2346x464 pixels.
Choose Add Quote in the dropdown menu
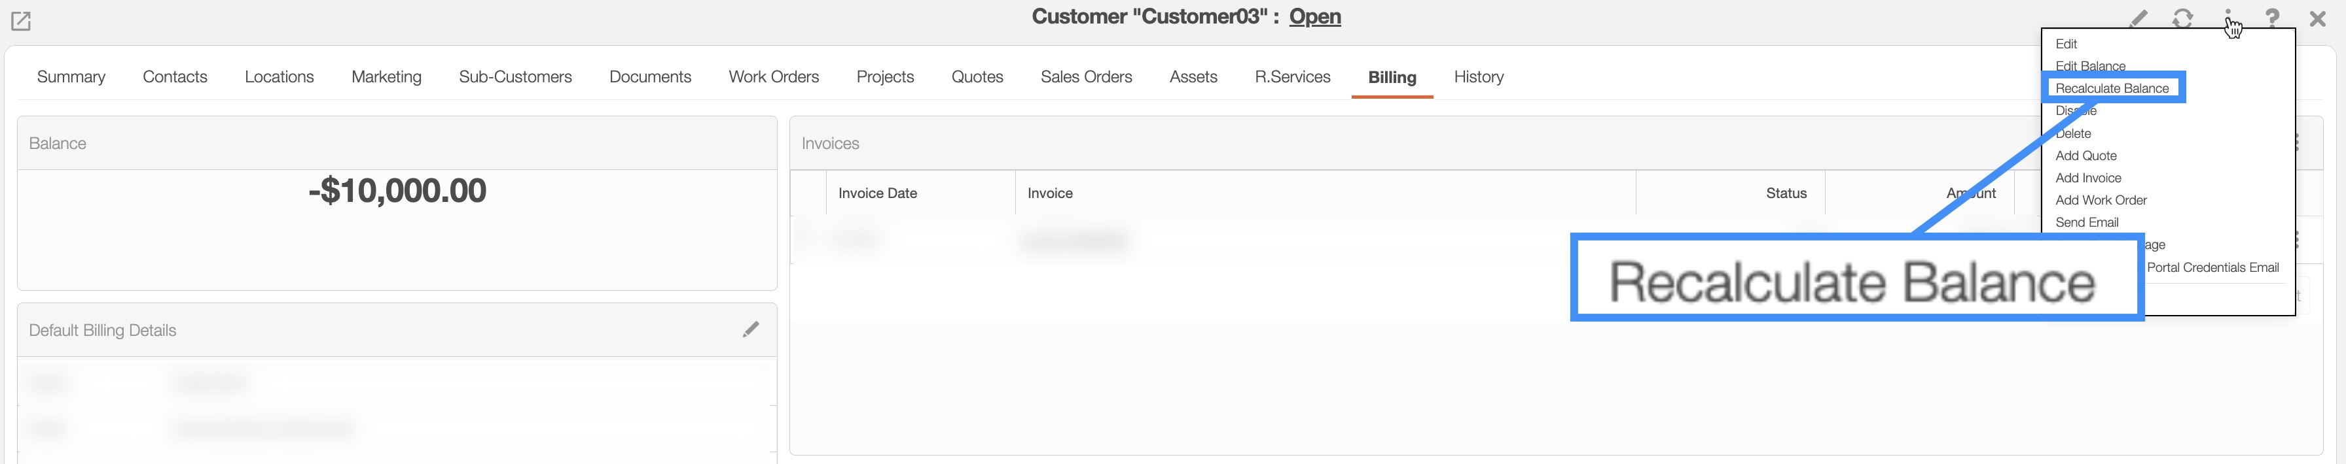tap(2085, 156)
